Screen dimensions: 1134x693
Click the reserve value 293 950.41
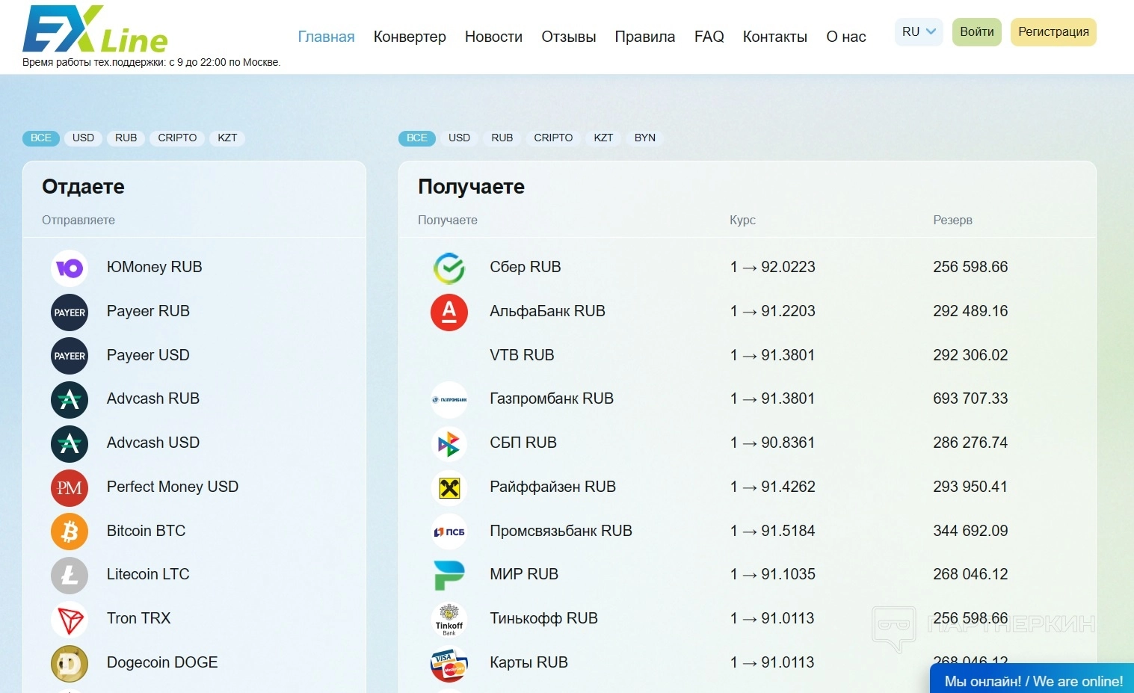click(x=970, y=487)
